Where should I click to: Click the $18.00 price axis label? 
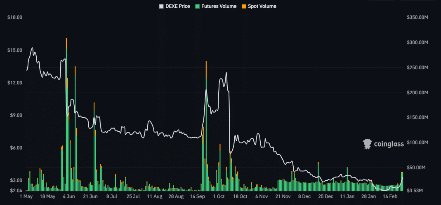click(14, 18)
